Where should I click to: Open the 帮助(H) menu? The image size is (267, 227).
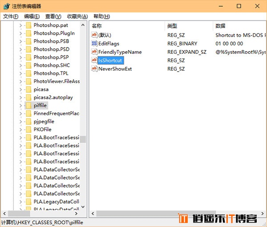(x=101, y=16)
